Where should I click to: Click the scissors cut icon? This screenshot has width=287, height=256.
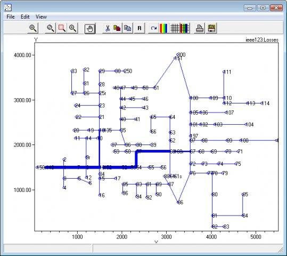108,28
